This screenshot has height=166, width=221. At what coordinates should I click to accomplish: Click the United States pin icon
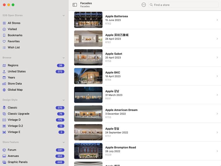(4, 71)
